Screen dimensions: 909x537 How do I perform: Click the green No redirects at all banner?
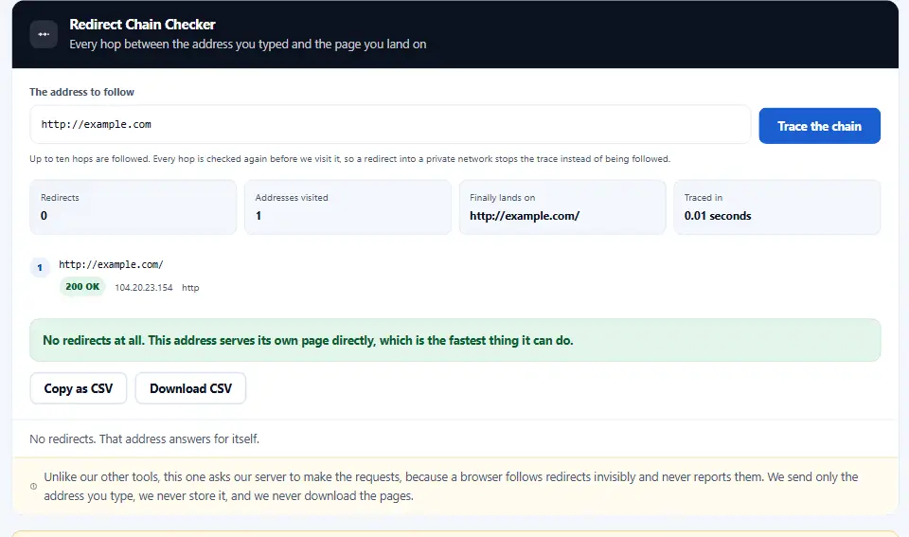pos(455,340)
